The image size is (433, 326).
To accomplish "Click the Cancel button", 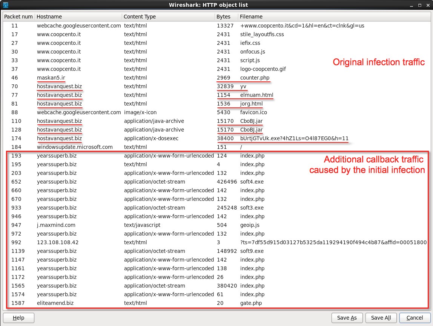I will point(415,318).
